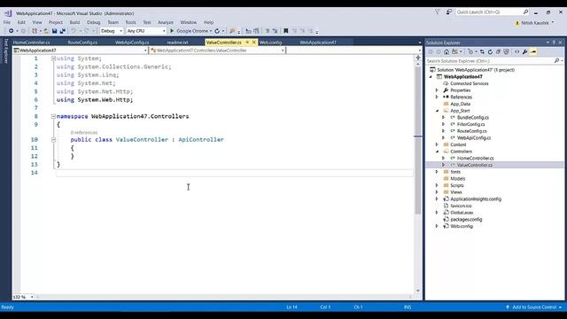Image resolution: width=567 pixels, height=319 pixels.
Task: Expand the Scripts folder
Action: pos(437,185)
